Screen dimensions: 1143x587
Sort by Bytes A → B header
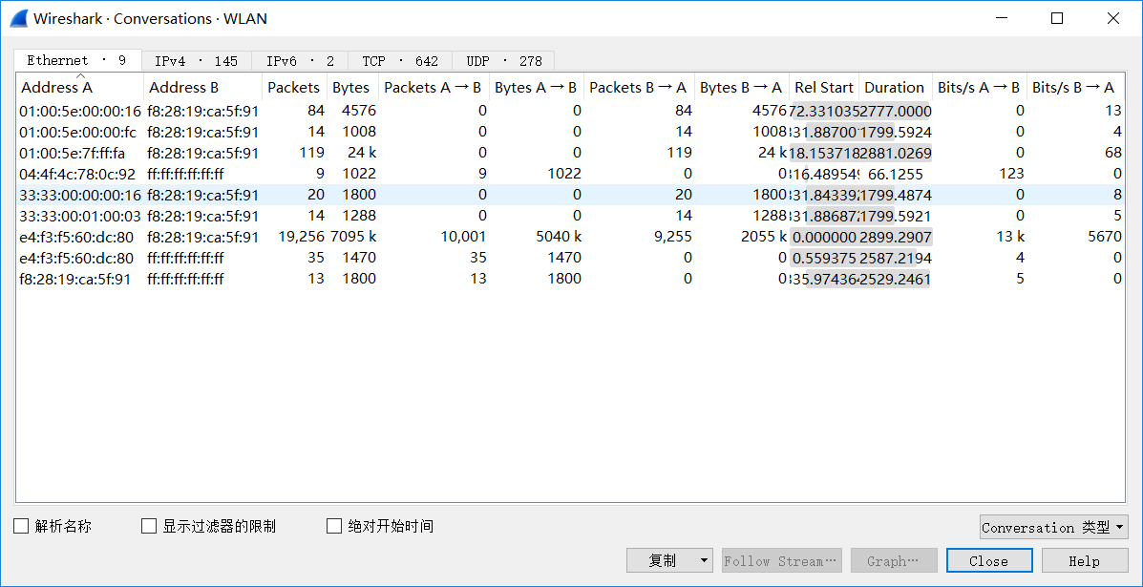tap(536, 88)
